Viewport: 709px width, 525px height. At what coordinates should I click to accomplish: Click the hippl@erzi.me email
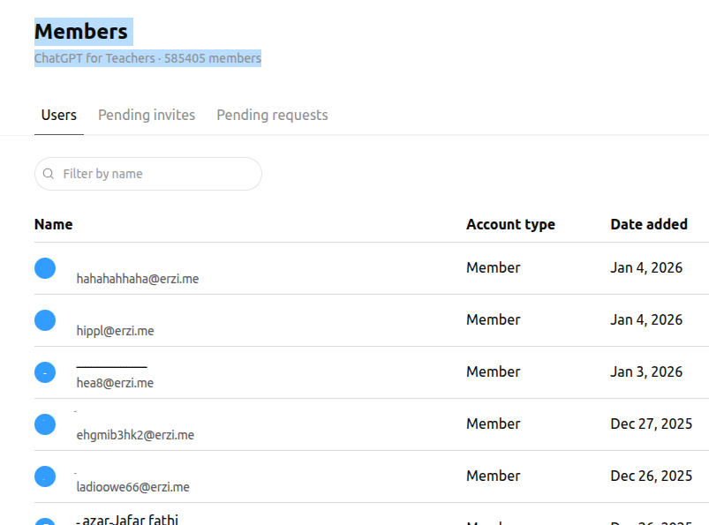click(x=116, y=331)
